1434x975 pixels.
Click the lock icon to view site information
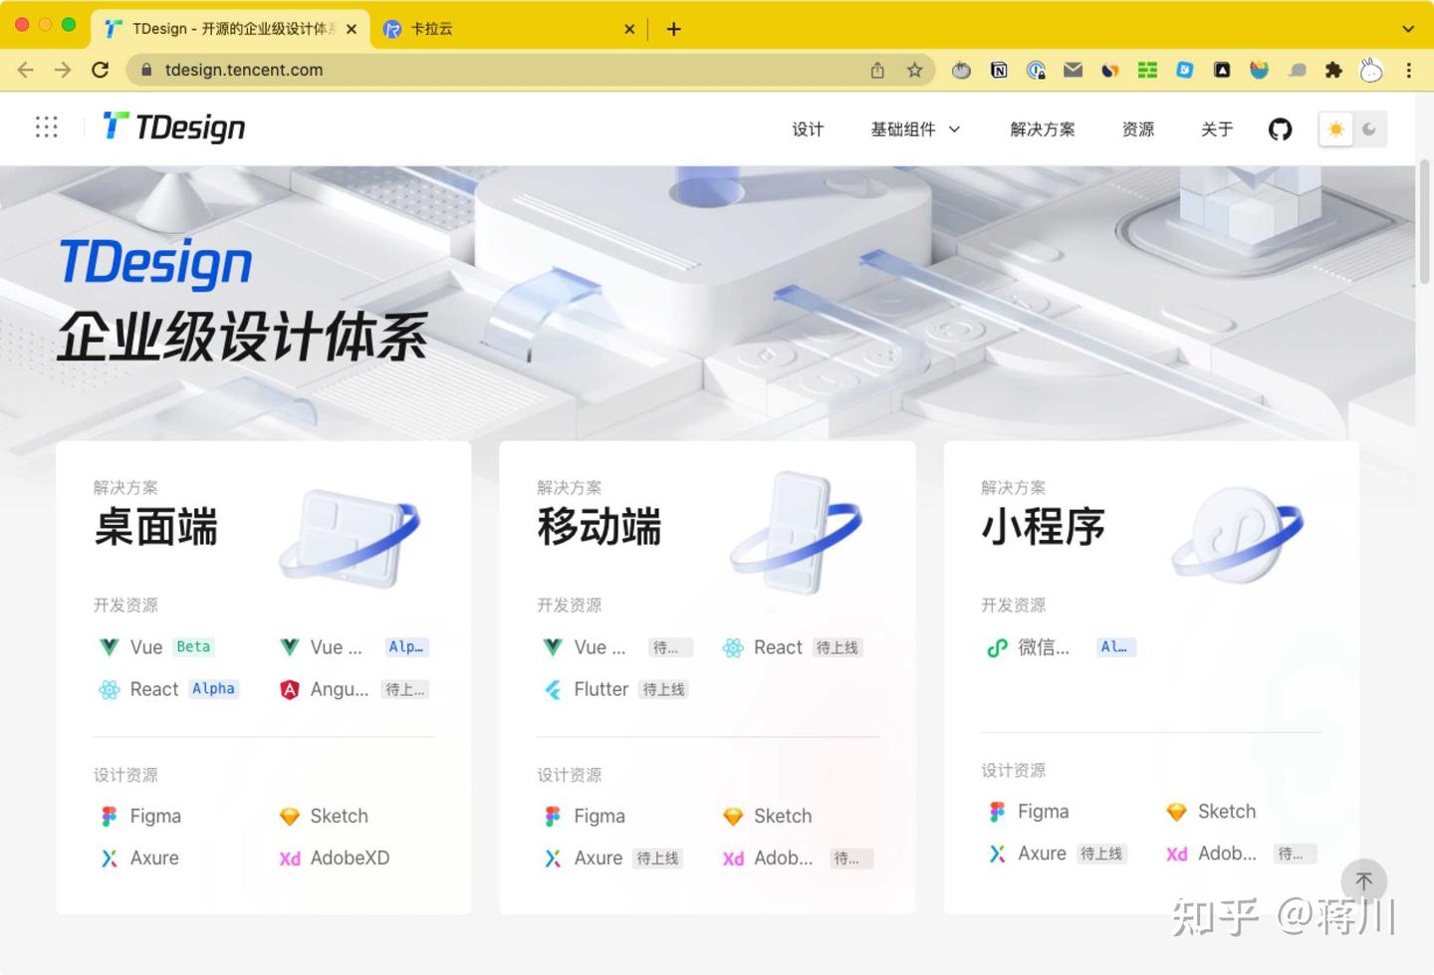coord(145,70)
